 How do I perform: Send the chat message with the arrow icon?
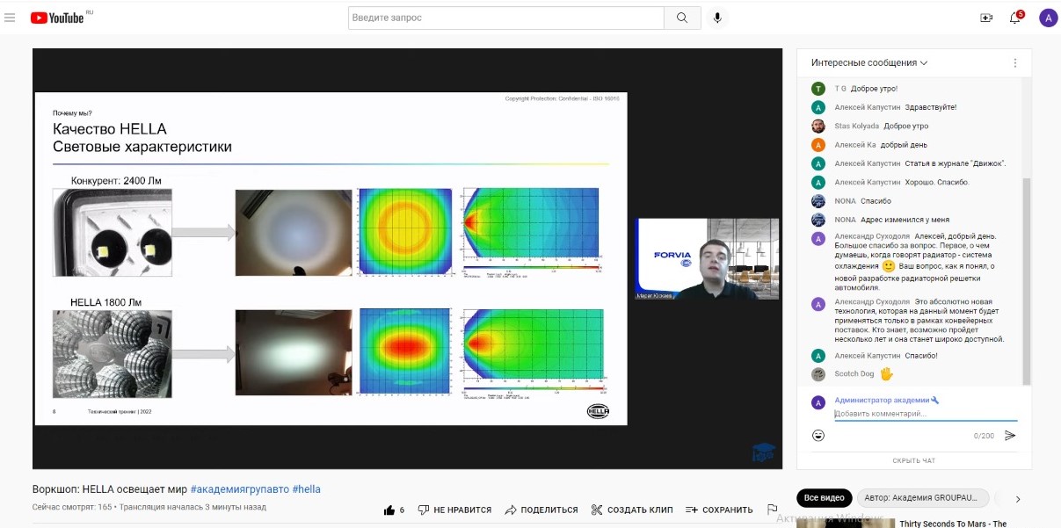click(1010, 436)
